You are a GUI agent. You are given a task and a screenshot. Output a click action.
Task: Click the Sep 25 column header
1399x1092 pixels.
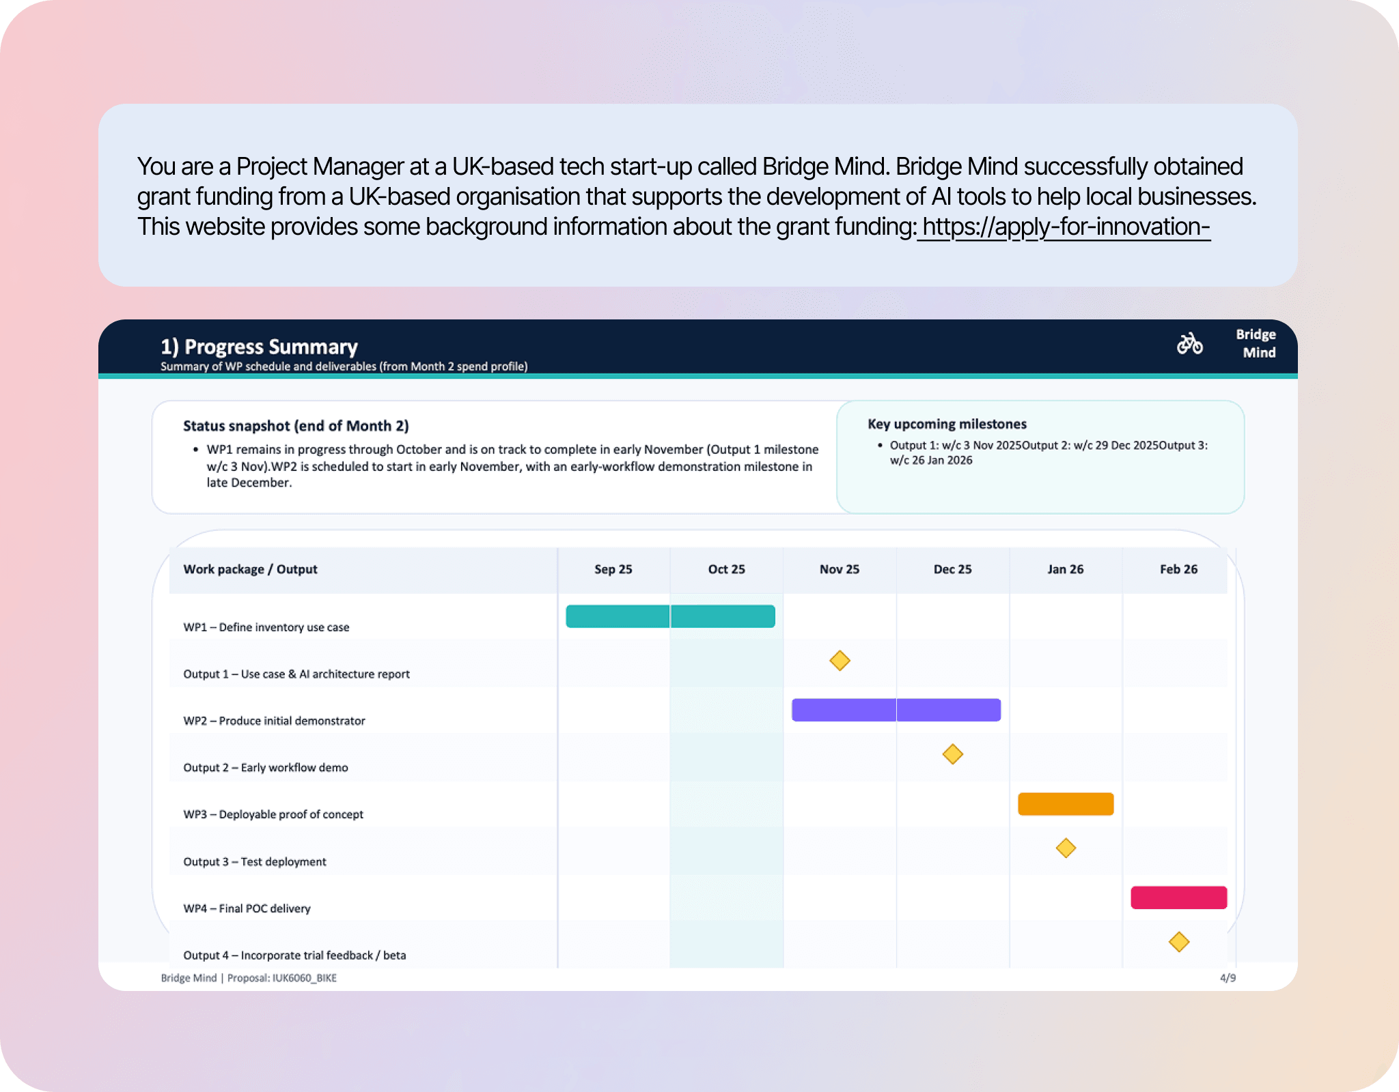tap(613, 569)
